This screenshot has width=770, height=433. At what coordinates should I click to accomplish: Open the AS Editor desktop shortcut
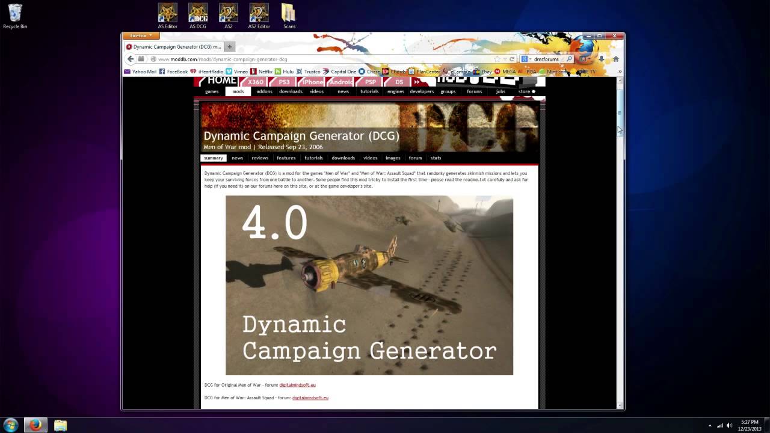point(167,16)
